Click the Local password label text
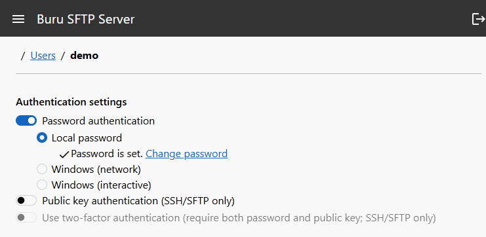The height and width of the screenshot is (237, 486). tap(87, 137)
